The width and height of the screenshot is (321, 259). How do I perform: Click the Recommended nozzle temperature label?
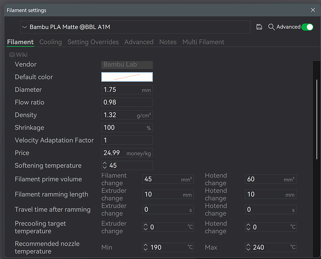click(47, 248)
